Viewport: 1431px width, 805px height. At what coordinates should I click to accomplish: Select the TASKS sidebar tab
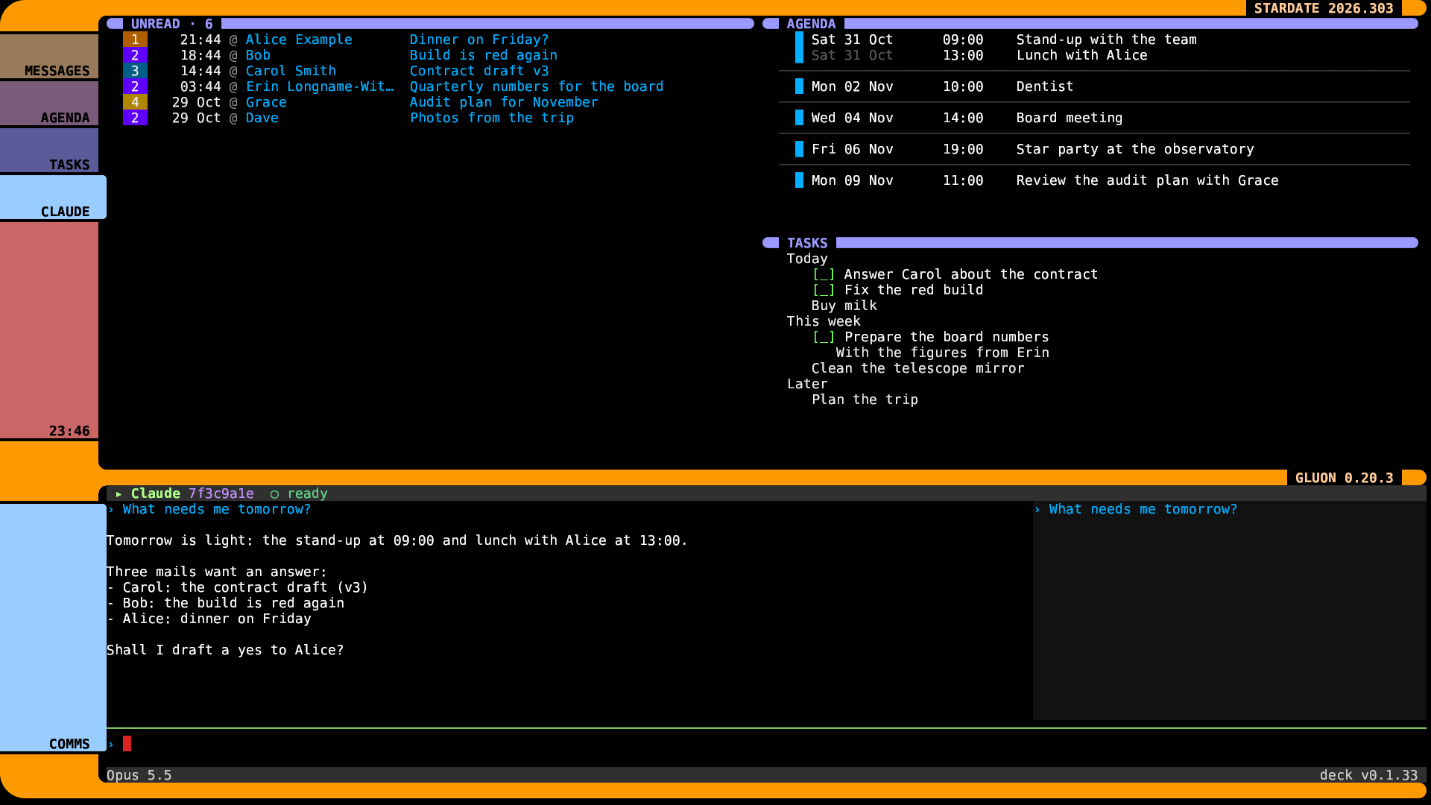pos(49,150)
